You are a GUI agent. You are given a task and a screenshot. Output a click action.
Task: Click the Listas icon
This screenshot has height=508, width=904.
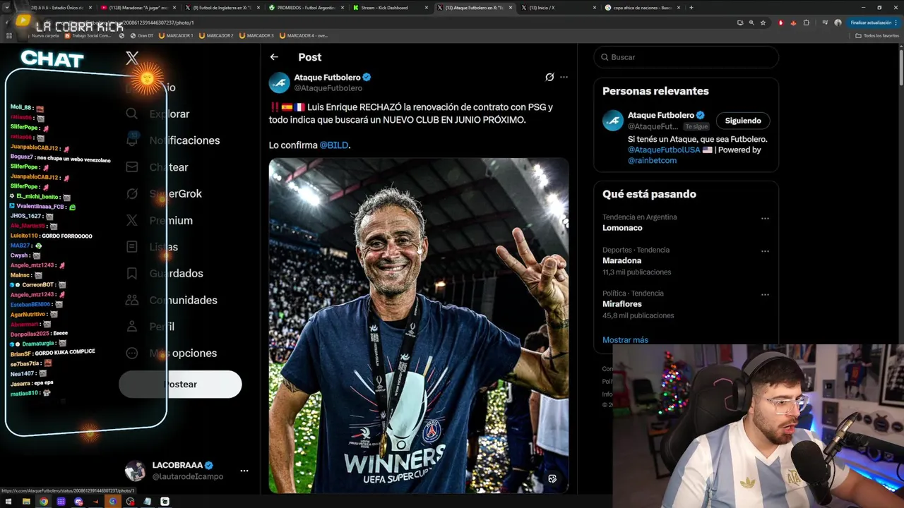(x=132, y=247)
